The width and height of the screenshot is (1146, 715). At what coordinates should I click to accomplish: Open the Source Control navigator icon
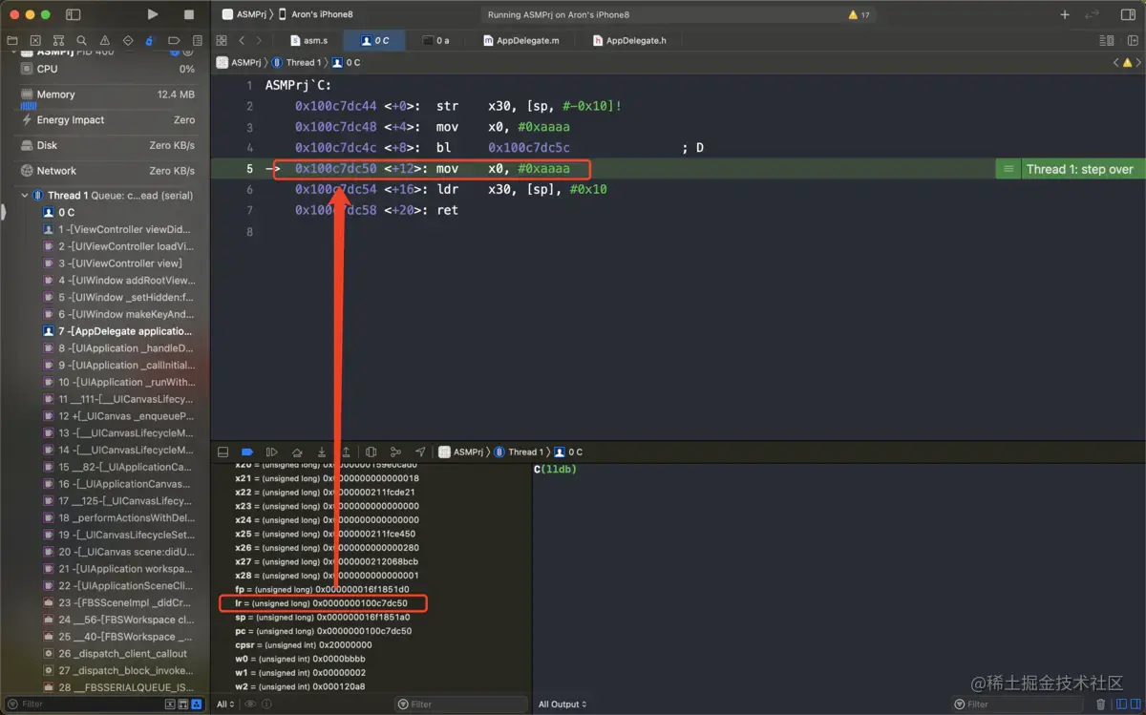tap(35, 41)
